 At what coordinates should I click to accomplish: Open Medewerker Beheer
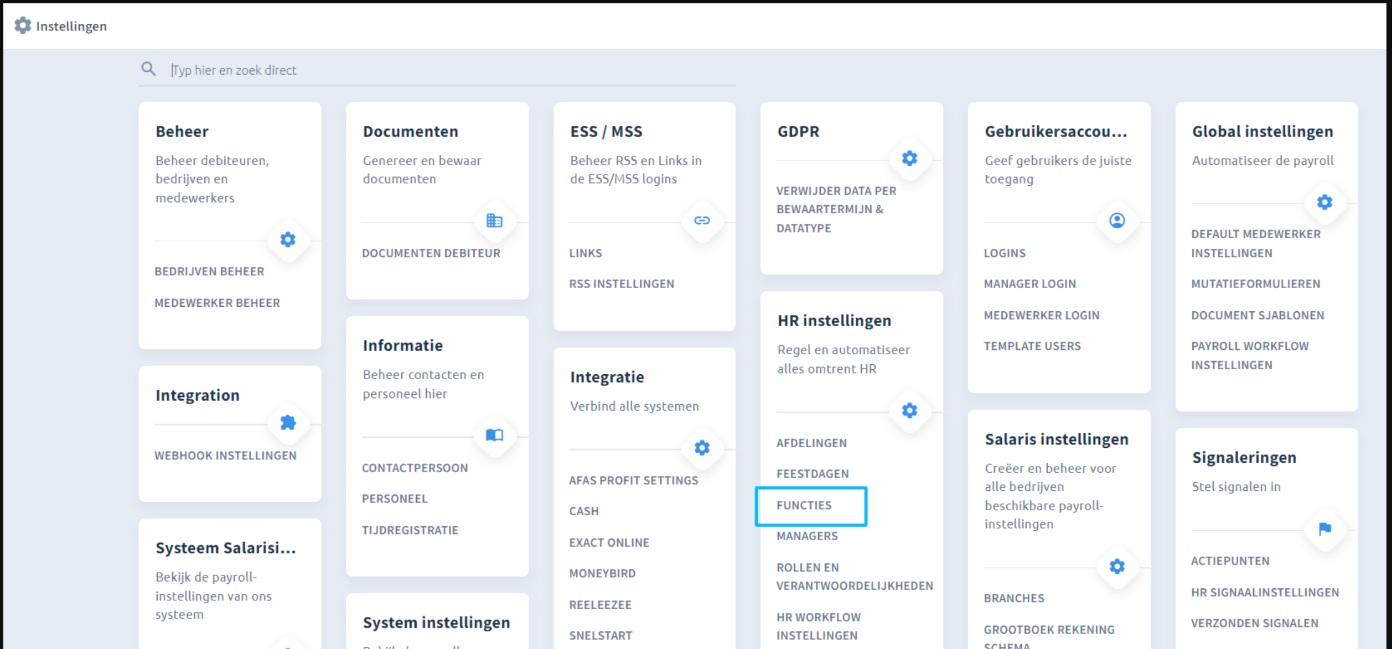[217, 303]
